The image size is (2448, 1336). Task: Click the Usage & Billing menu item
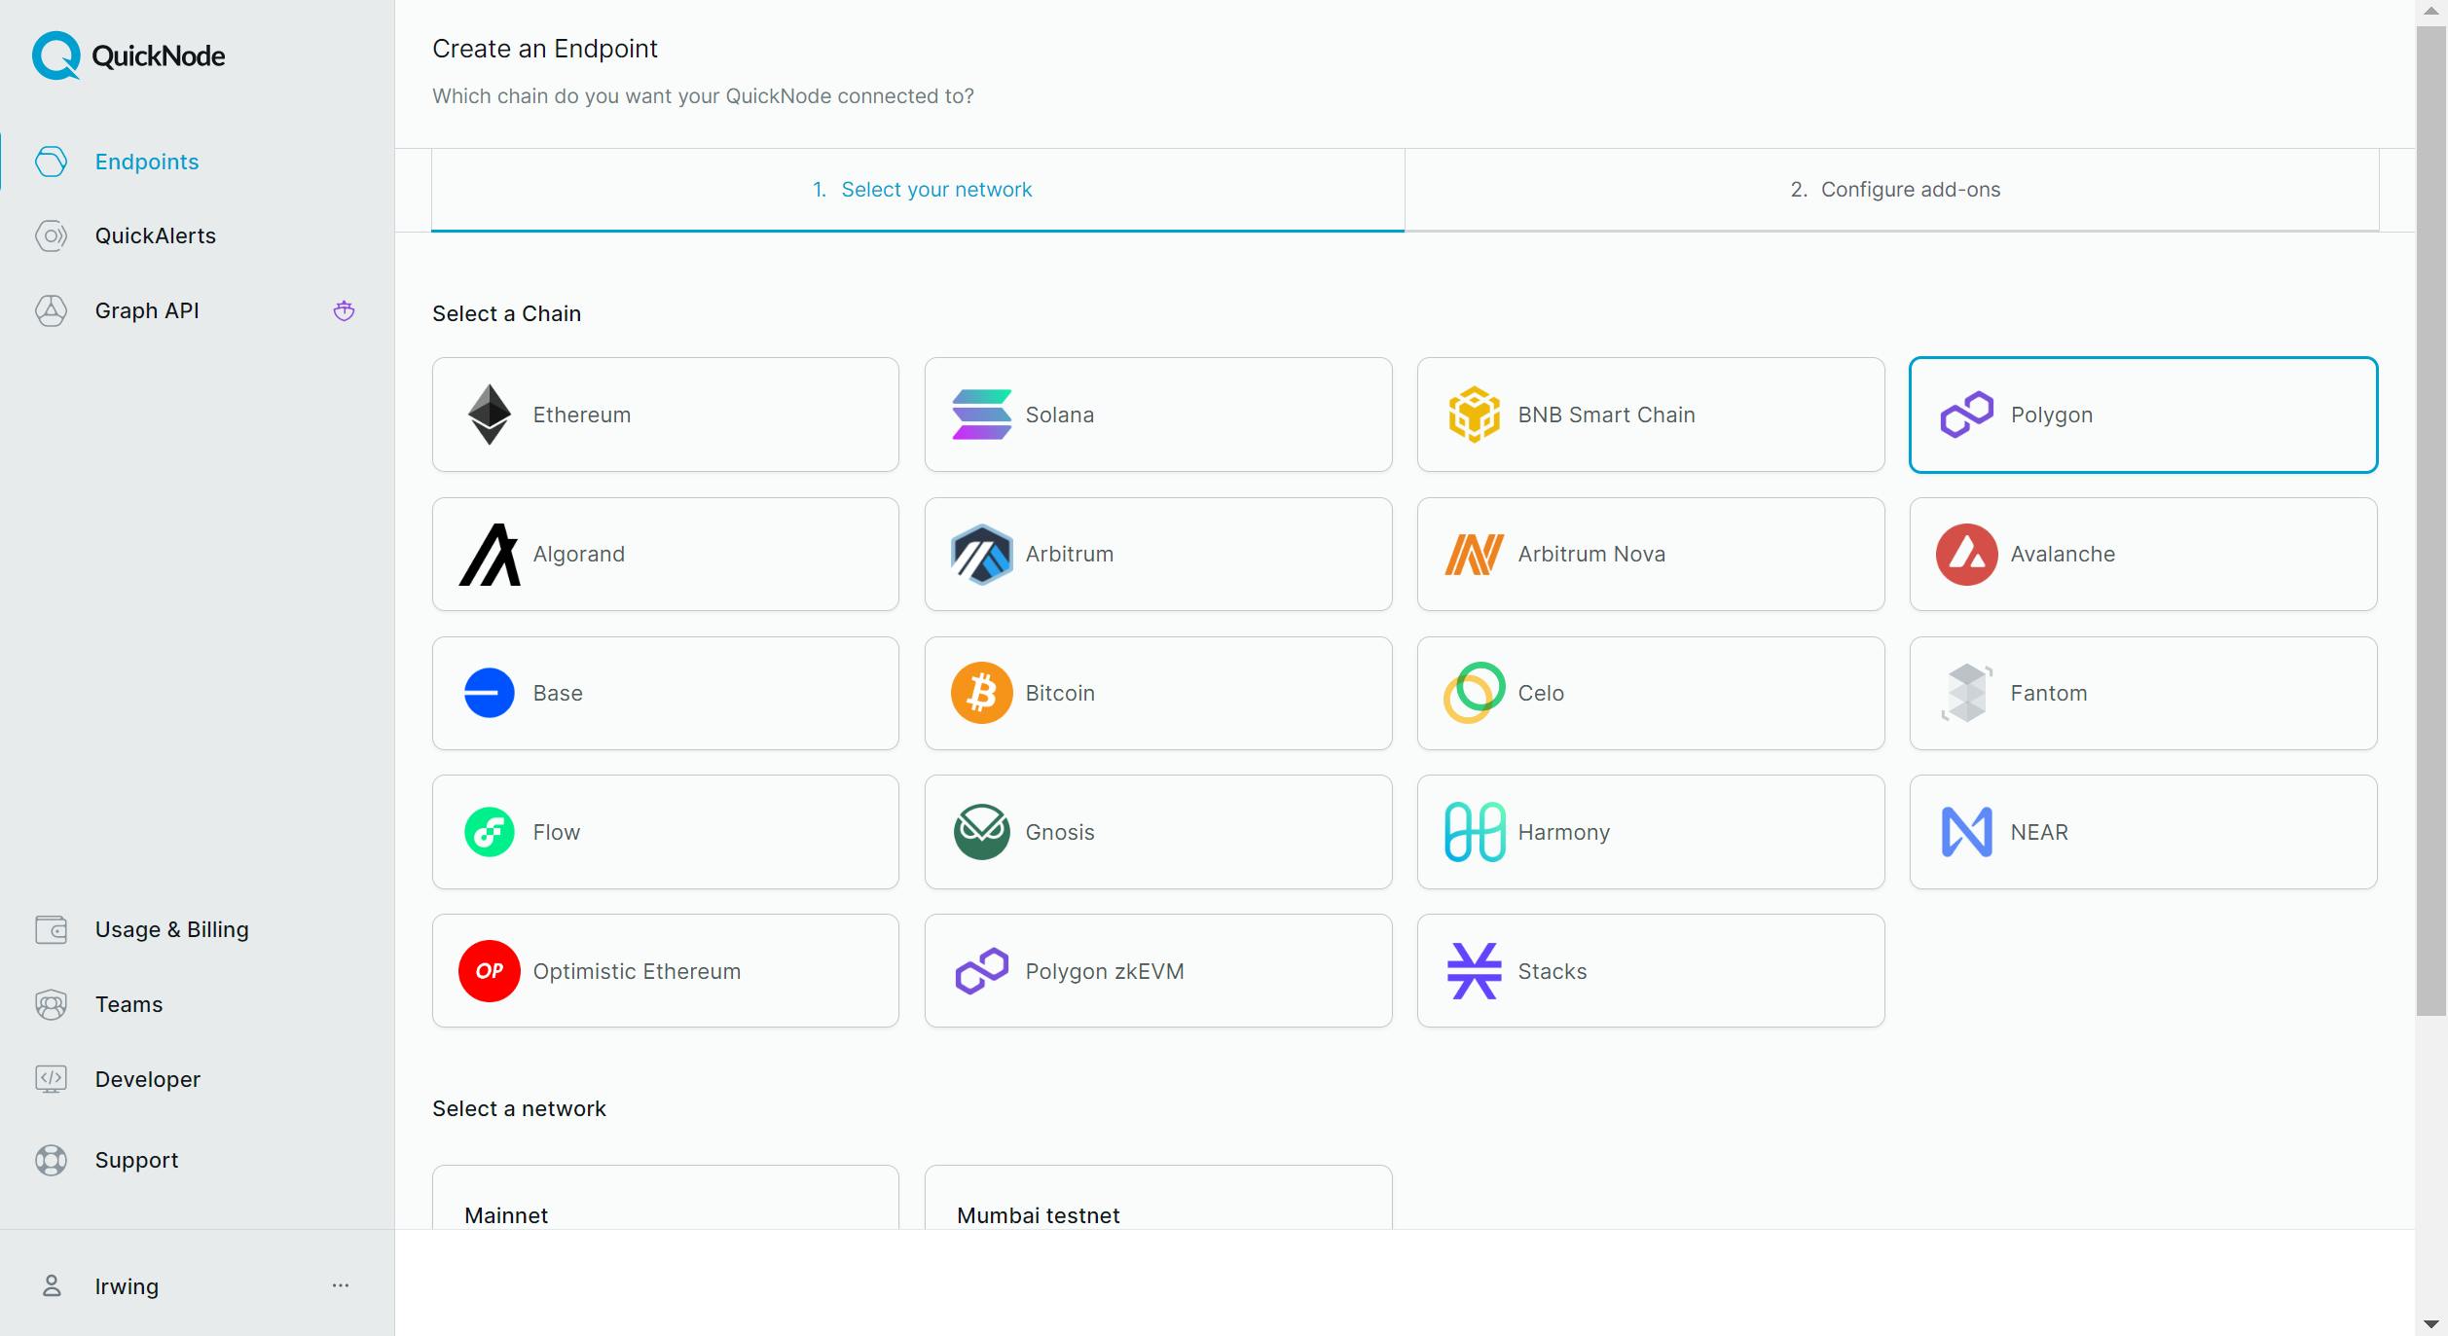pos(171,929)
